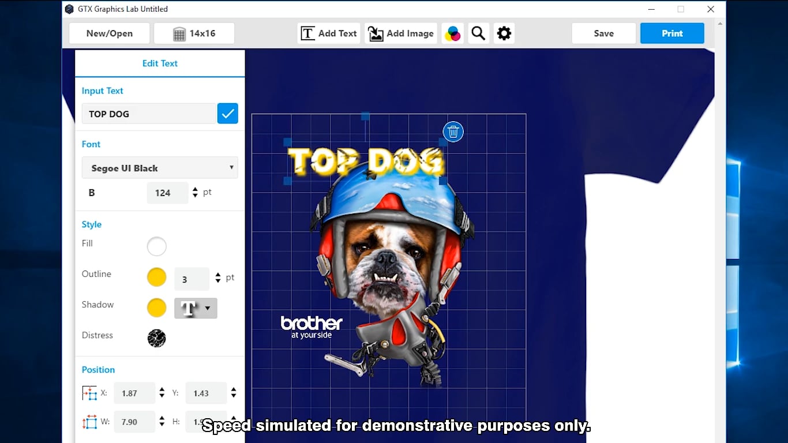Click the outline width field showing 3
788x443 pixels.
coord(192,279)
